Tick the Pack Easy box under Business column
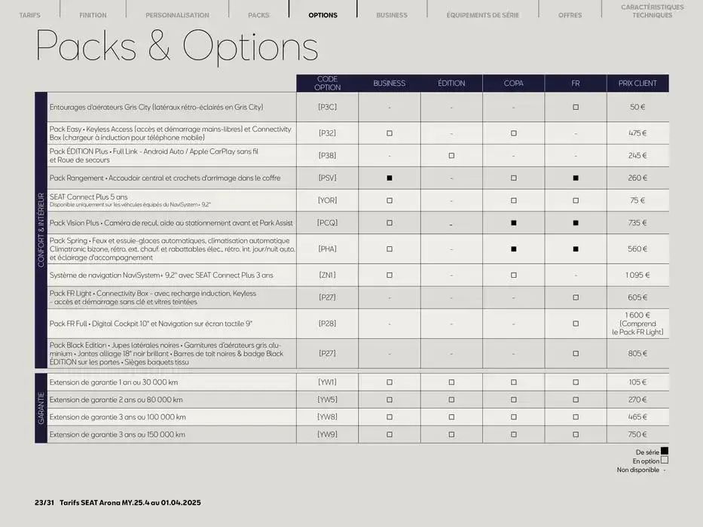Screen dimensions: 703x527 point(390,133)
